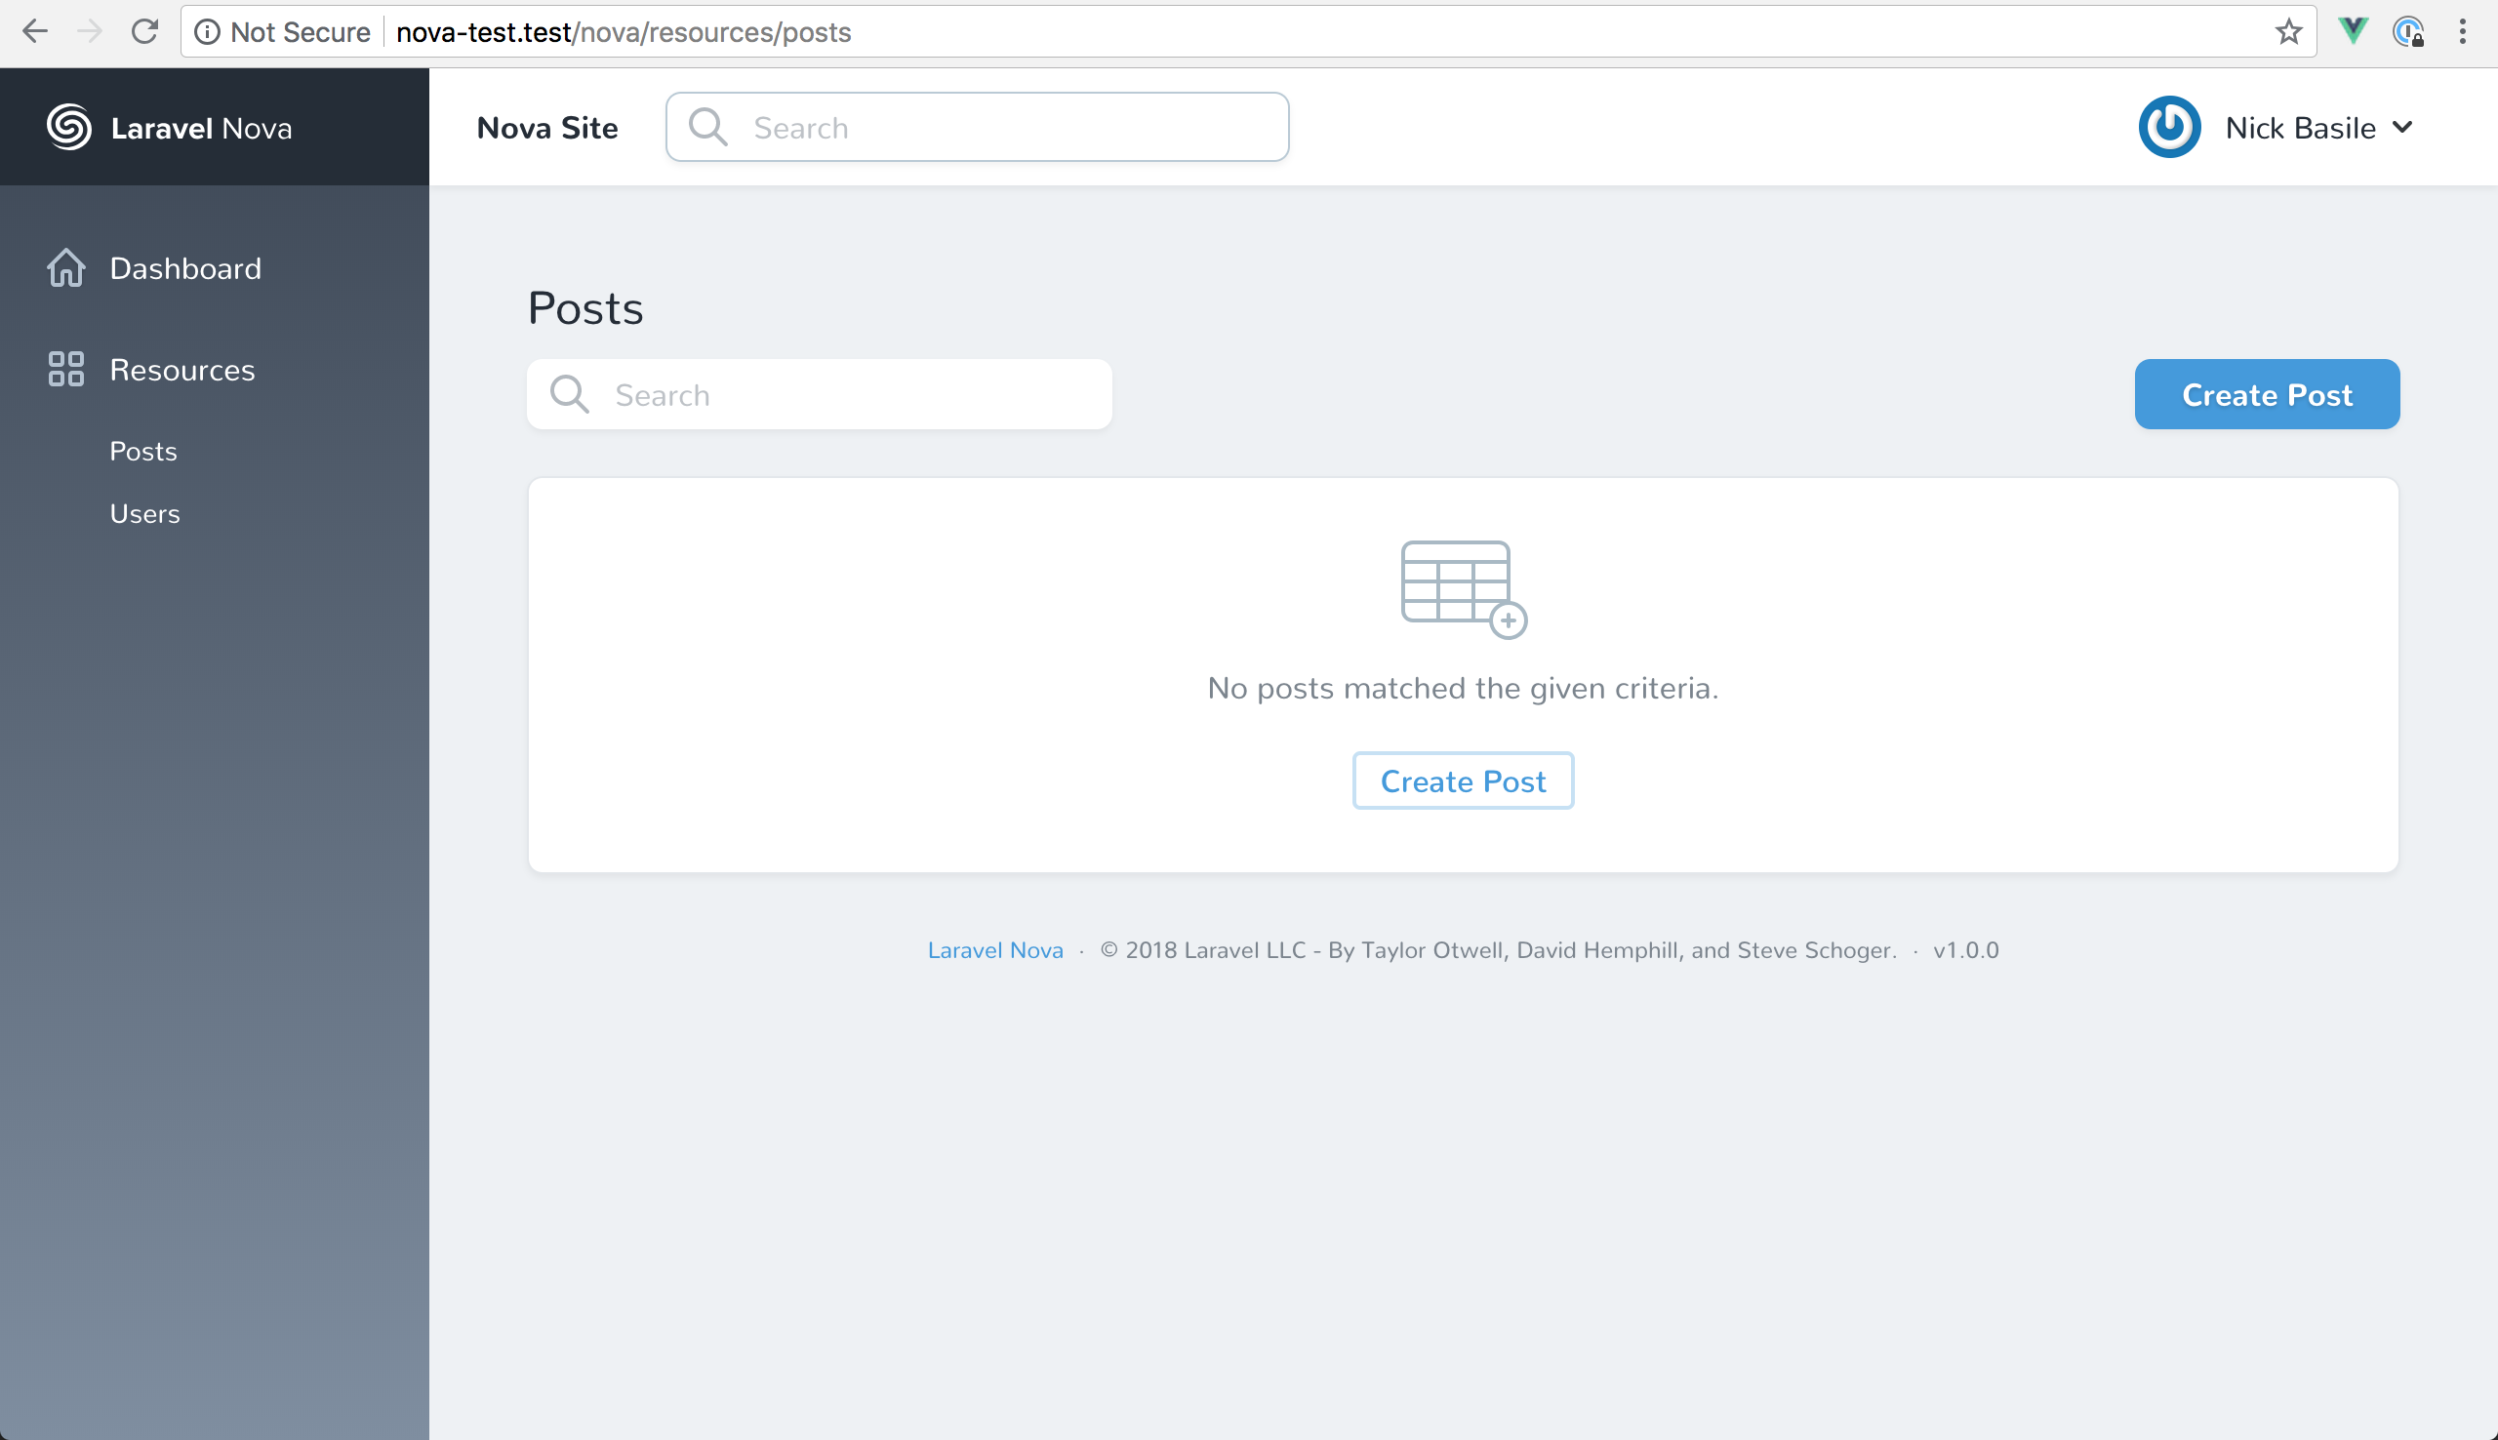The height and width of the screenshot is (1440, 2498).
Task: Click the browser forward arrow
Action: coord(90,31)
